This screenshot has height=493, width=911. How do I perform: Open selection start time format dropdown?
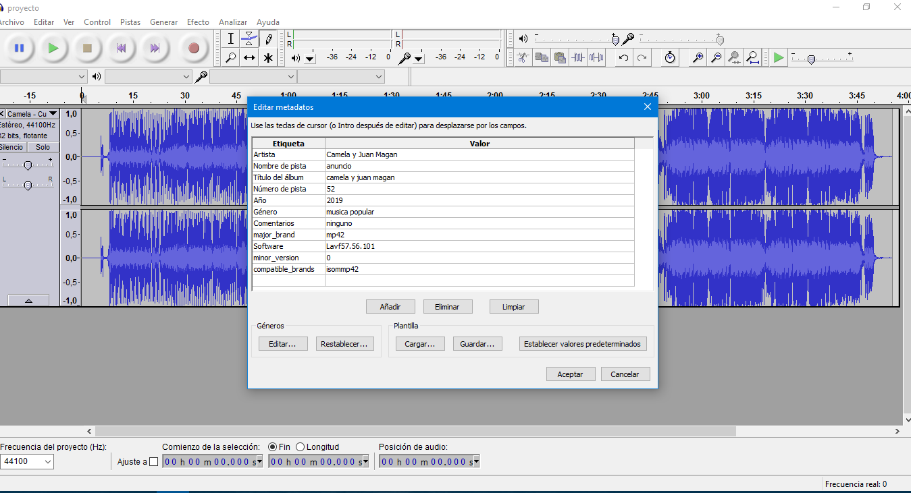pyautogui.click(x=259, y=461)
